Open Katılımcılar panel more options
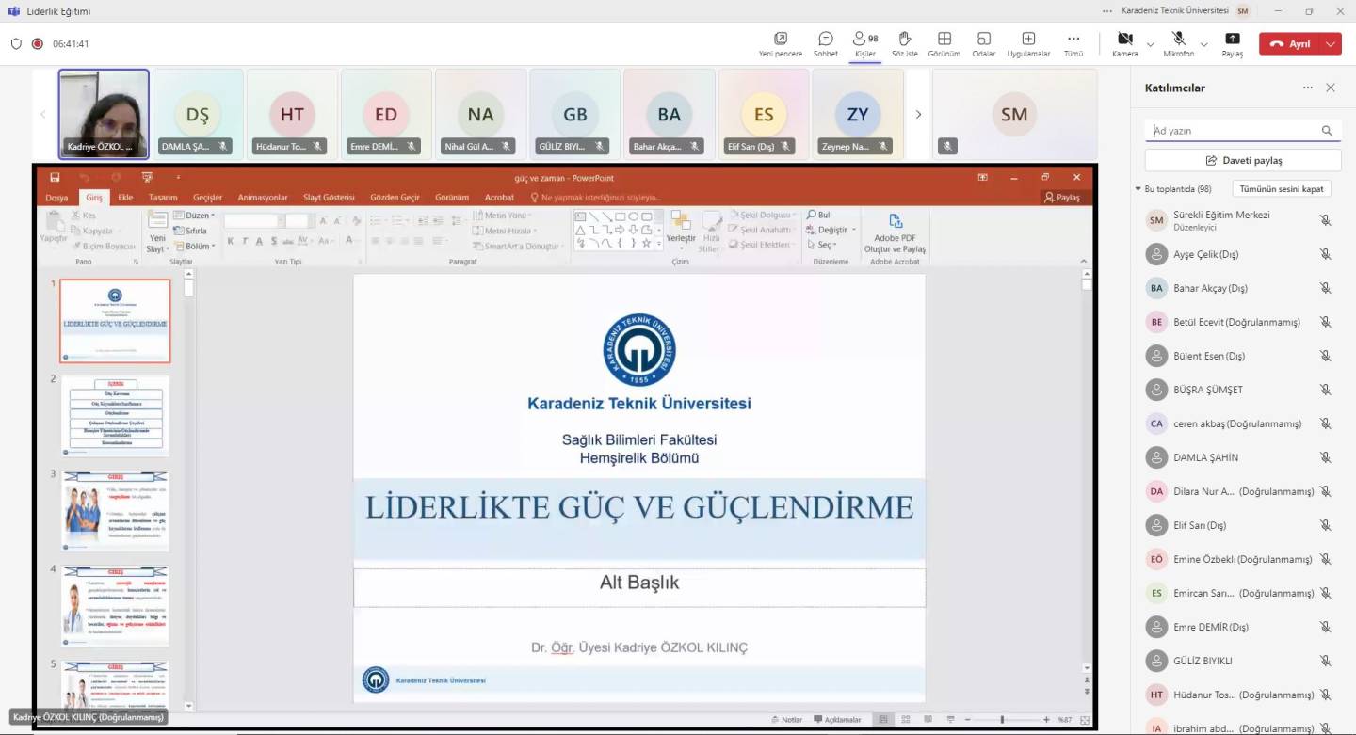1356x735 pixels. pos(1307,88)
